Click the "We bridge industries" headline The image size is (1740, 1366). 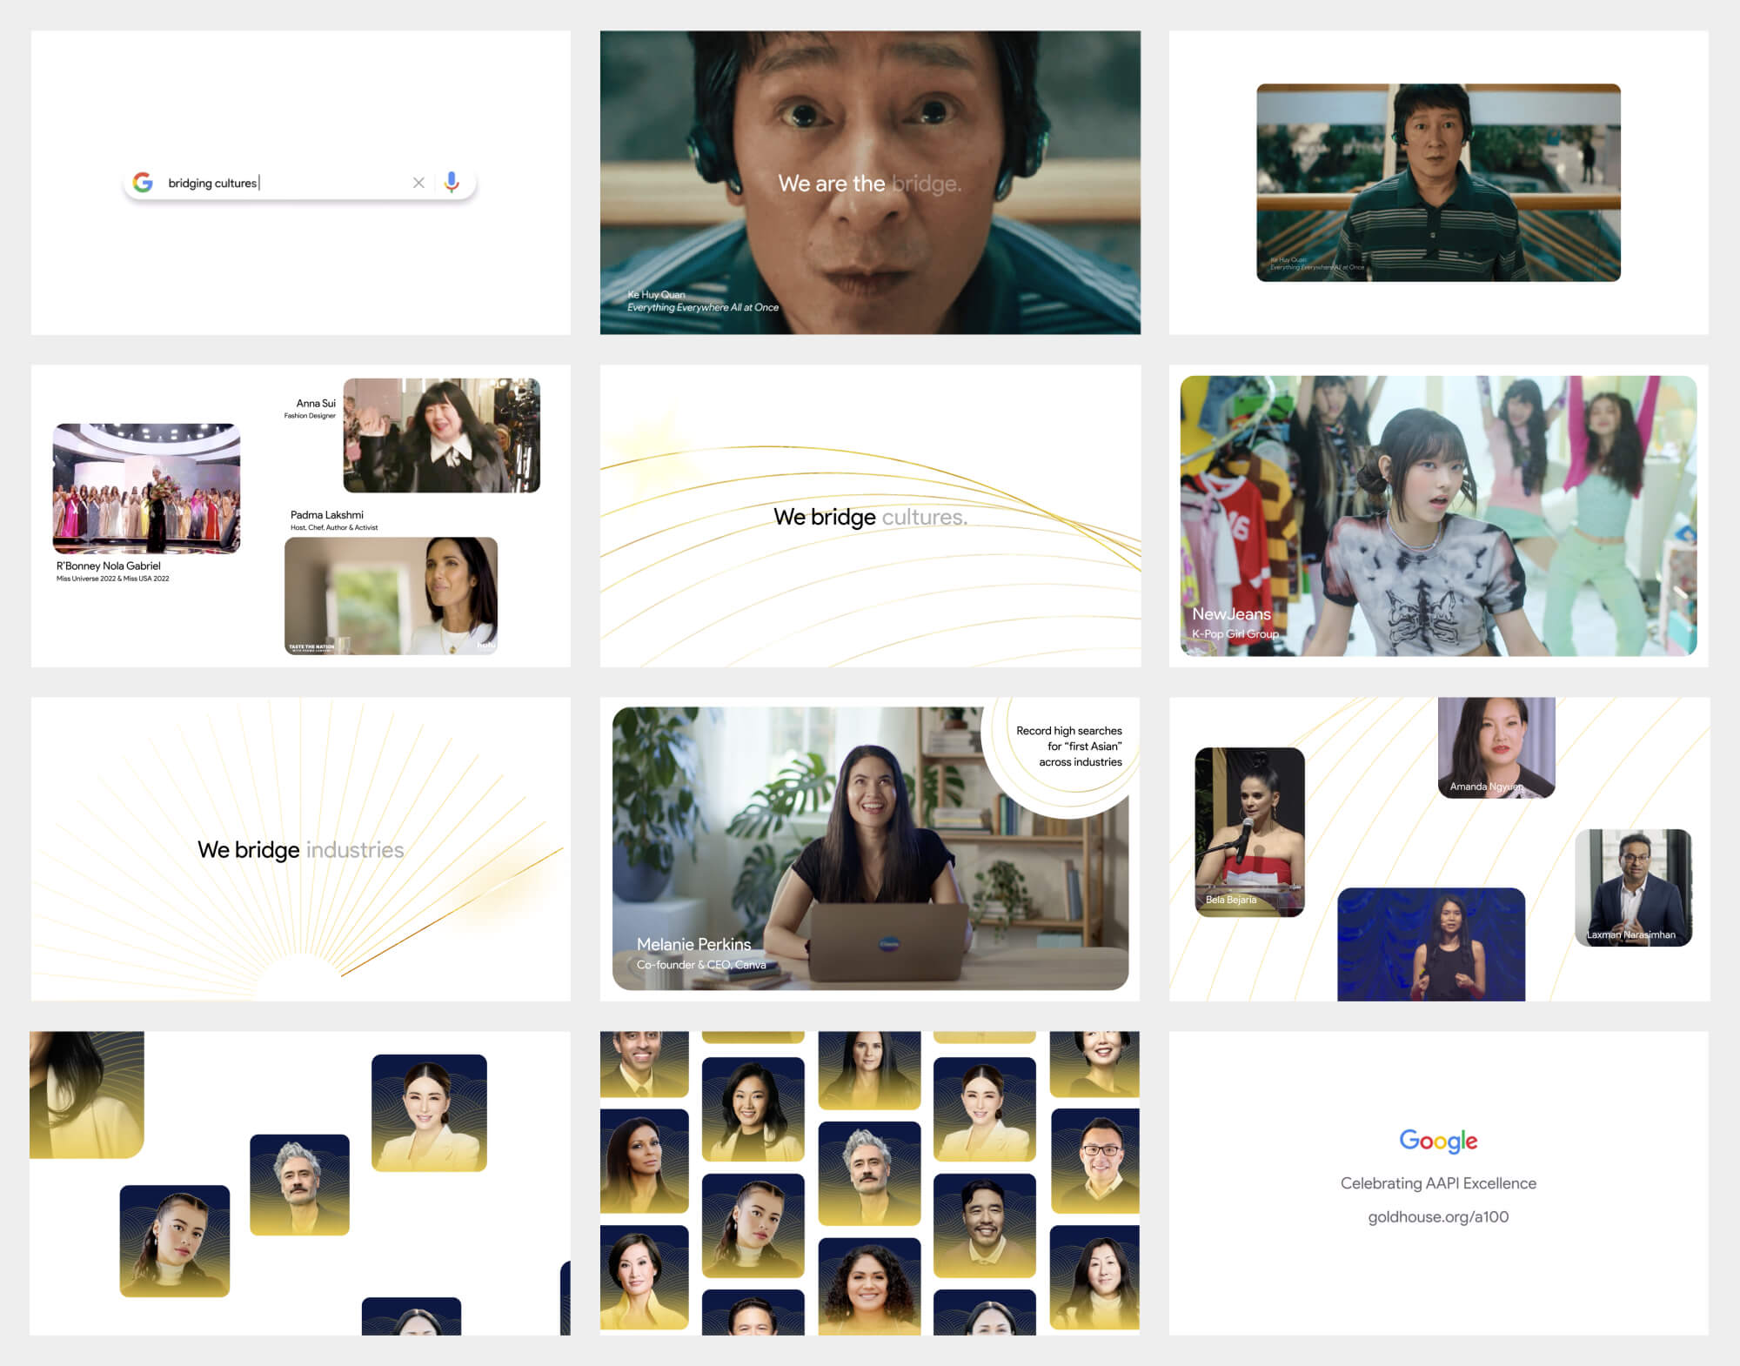click(x=301, y=850)
